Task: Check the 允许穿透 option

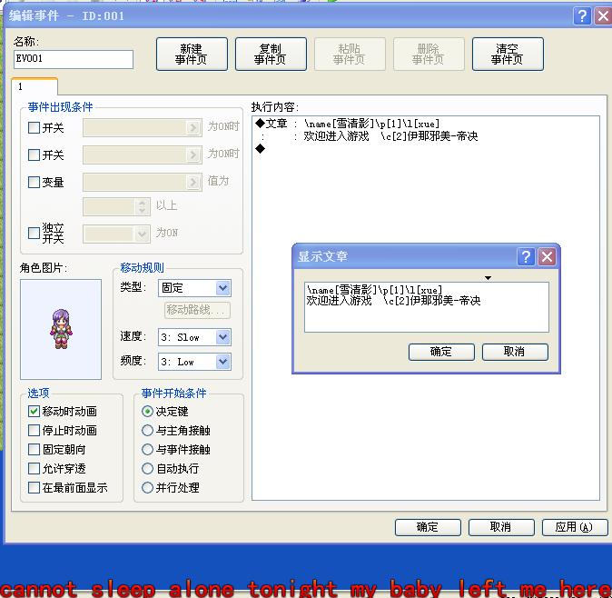Action: click(34, 468)
